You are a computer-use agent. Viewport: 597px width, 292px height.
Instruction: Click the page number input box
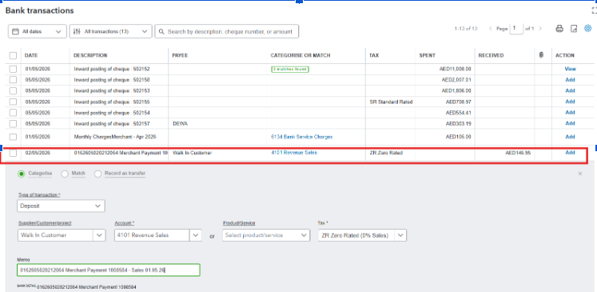(516, 29)
